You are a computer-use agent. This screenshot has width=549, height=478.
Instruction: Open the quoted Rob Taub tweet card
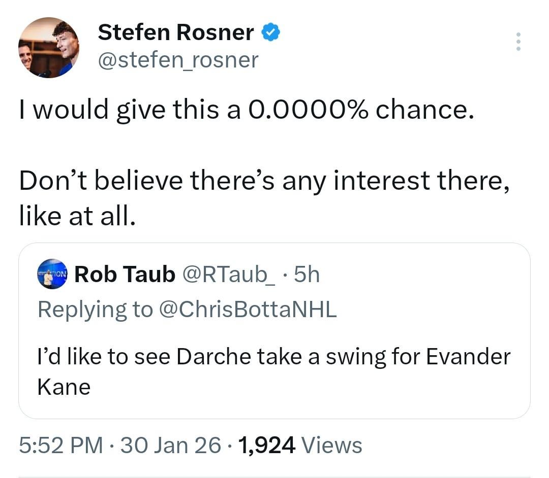point(274,330)
